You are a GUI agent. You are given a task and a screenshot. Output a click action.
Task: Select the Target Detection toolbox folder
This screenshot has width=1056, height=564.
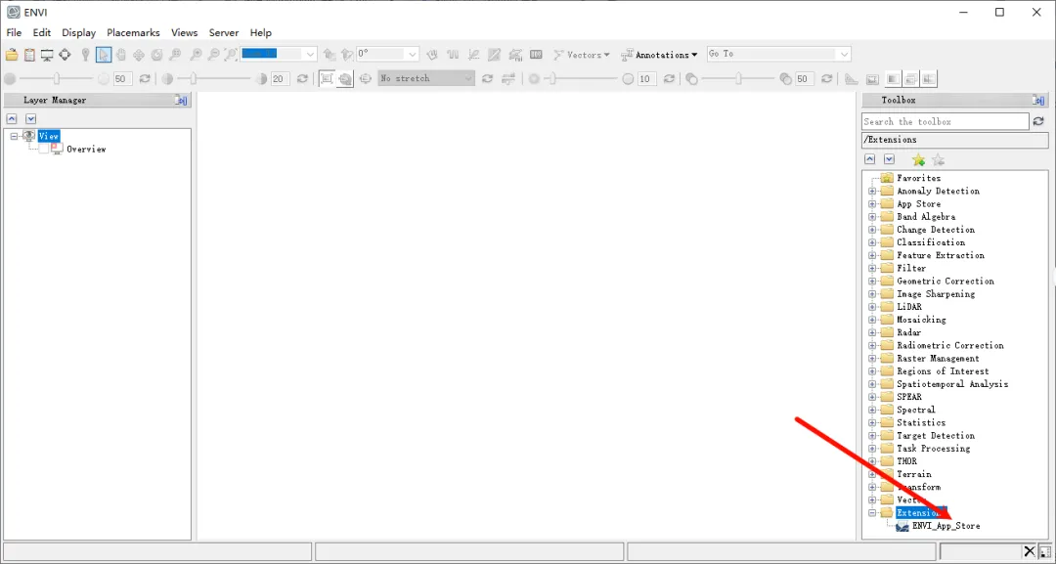click(x=936, y=435)
